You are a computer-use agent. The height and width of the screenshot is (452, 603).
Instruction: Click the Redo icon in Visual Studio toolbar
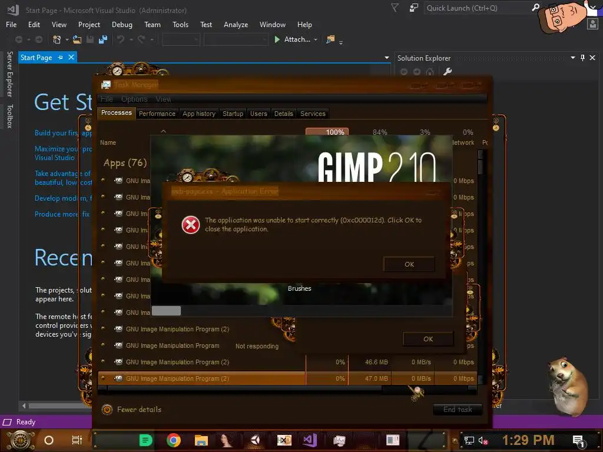click(x=141, y=39)
